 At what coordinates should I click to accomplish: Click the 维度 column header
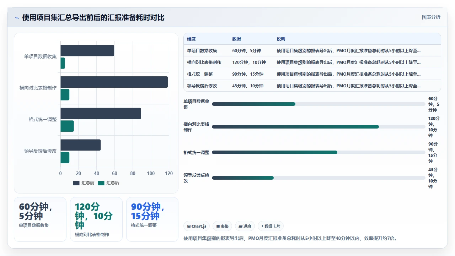(x=191, y=39)
